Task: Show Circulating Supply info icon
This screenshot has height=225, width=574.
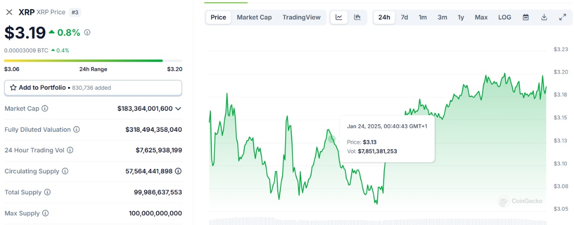Action: pyautogui.click(x=65, y=171)
